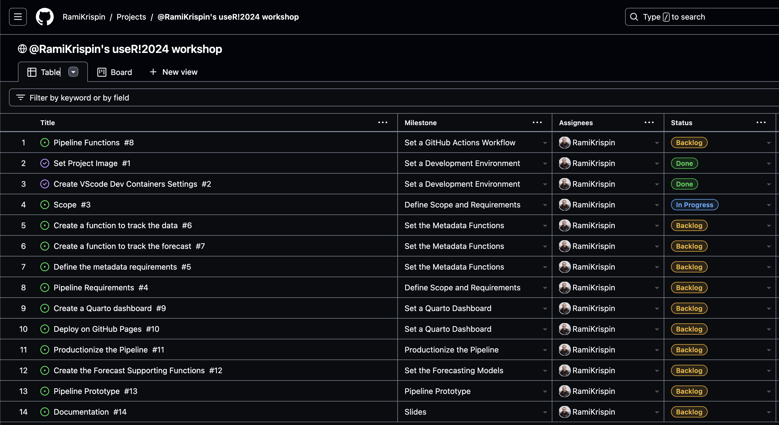Click the open issue circle icon row 9

44,308
